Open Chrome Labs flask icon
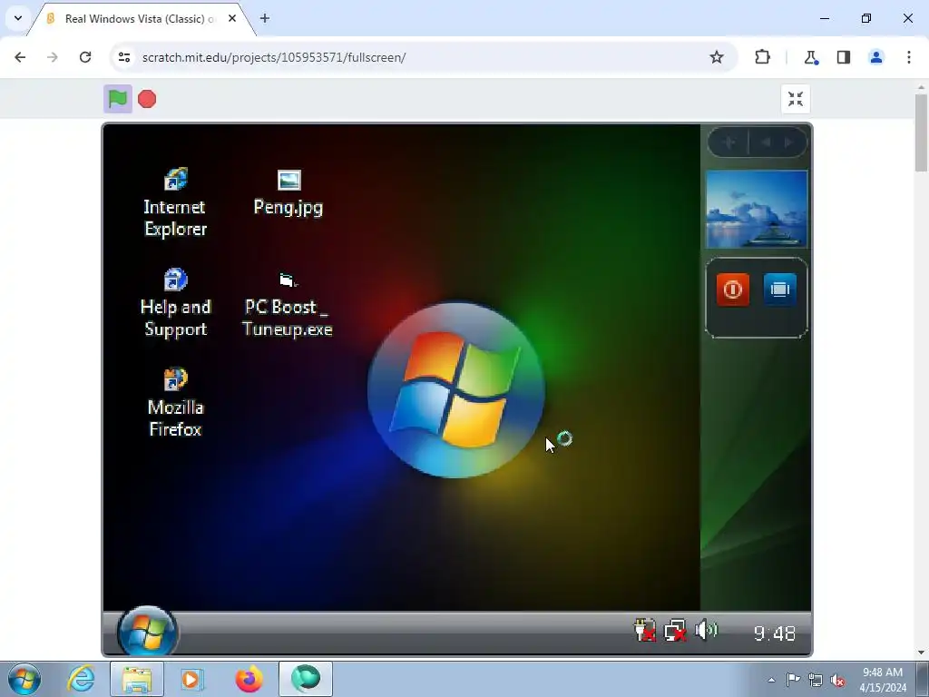The image size is (929, 697). coord(810,57)
